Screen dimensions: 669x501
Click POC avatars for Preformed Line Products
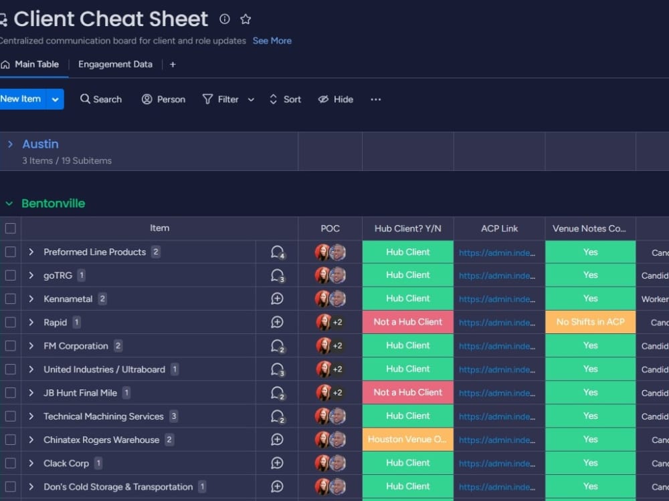(x=330, y=253)
